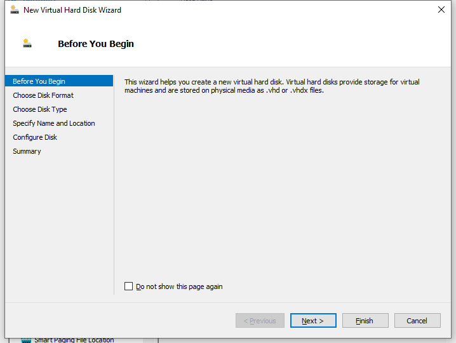Cancel the wizard with the Cancel button
The image size is (456, 343).
coord(417,321)
